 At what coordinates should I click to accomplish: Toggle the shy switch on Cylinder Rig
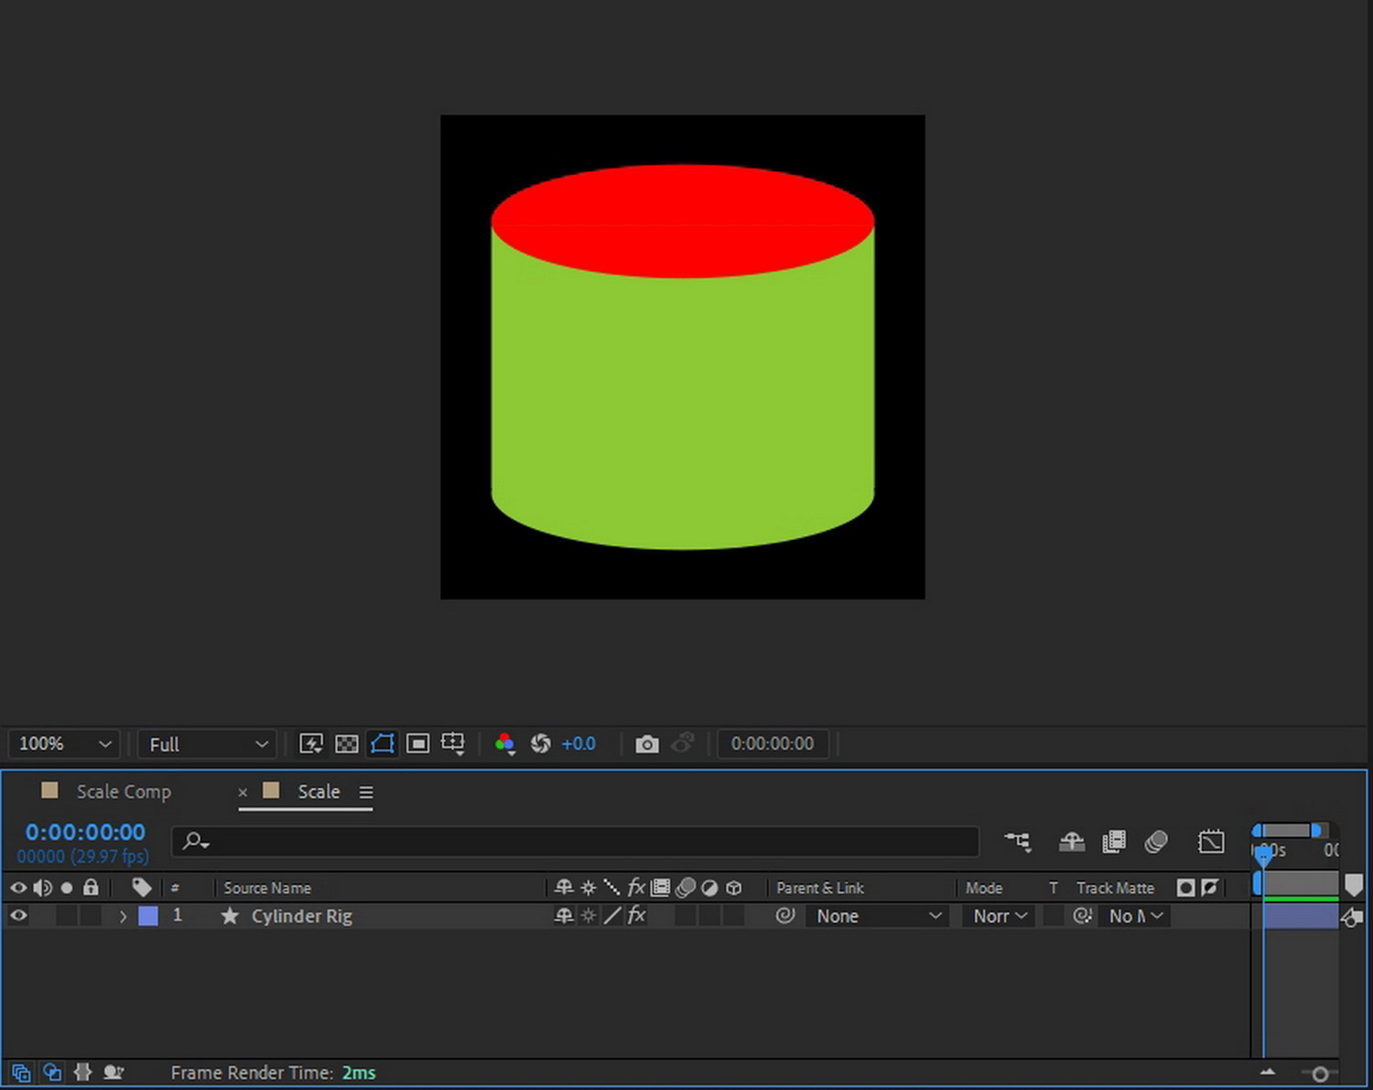[564, 916]
